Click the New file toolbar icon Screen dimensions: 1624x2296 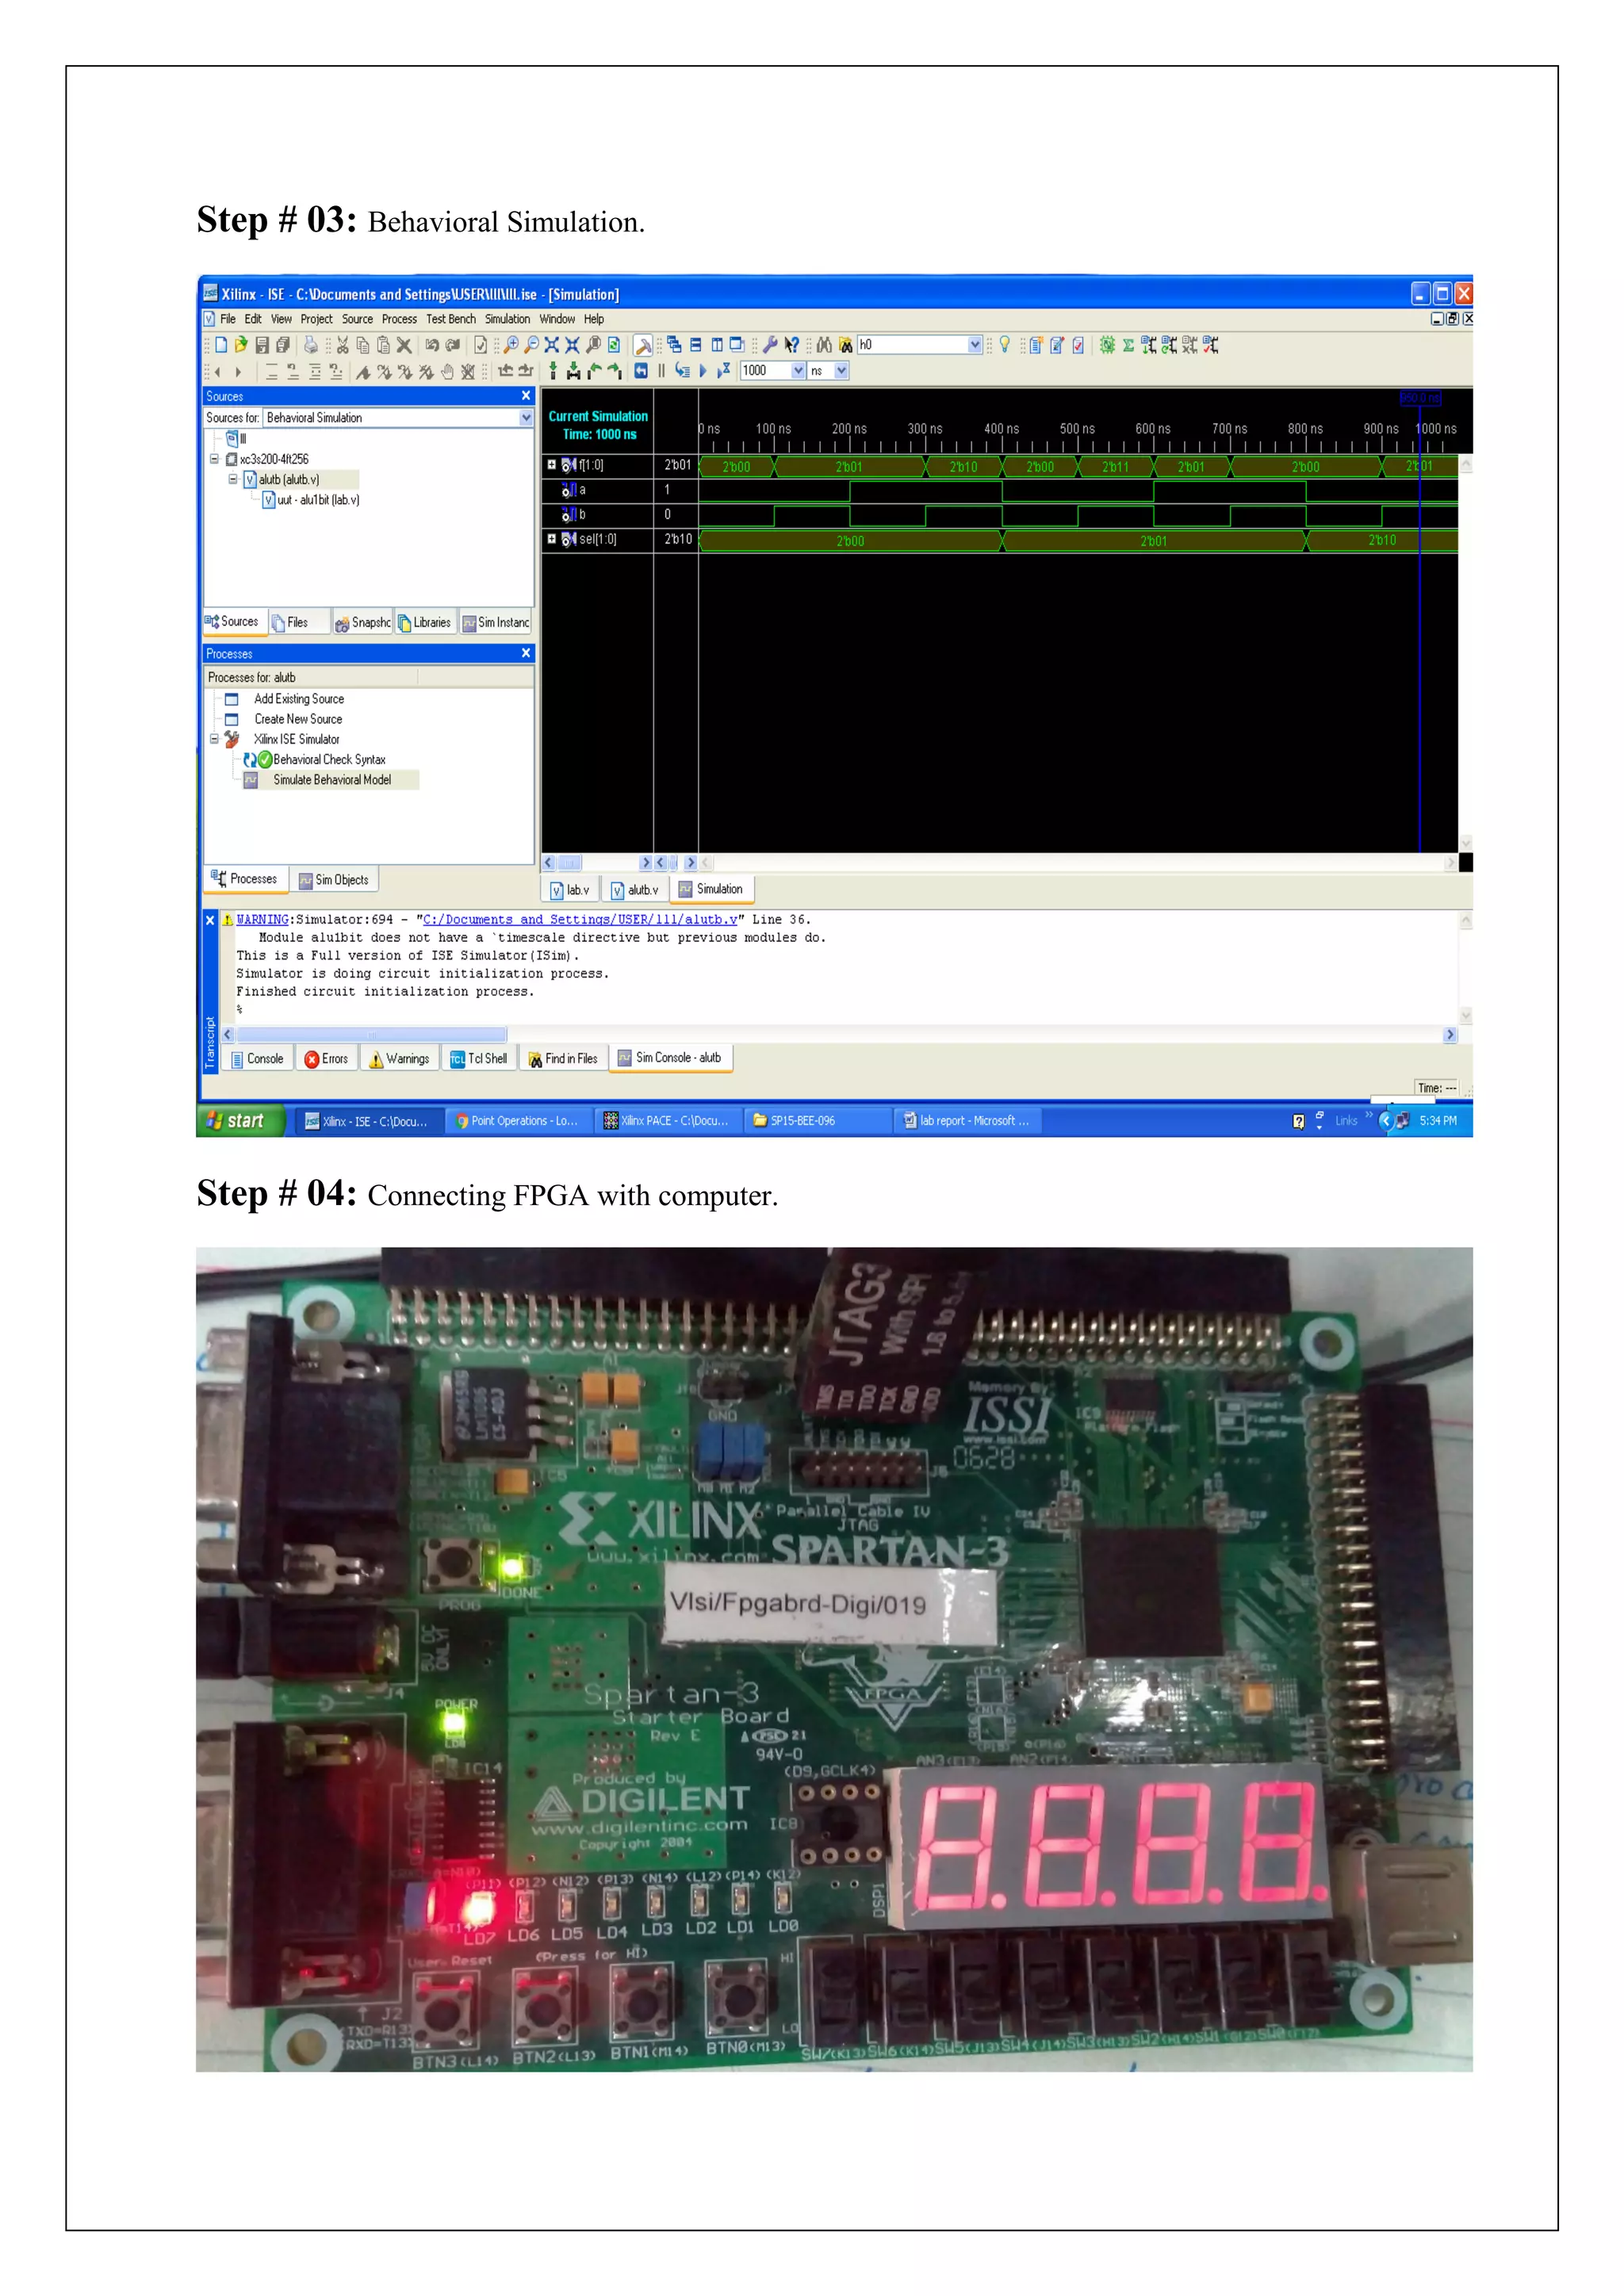221,345
